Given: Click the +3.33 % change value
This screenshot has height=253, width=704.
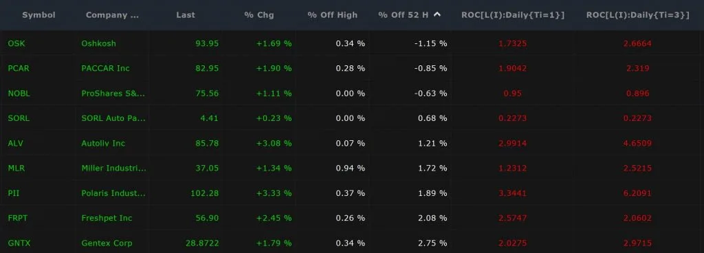Looking at the screenshot, I should pos(274,193).
